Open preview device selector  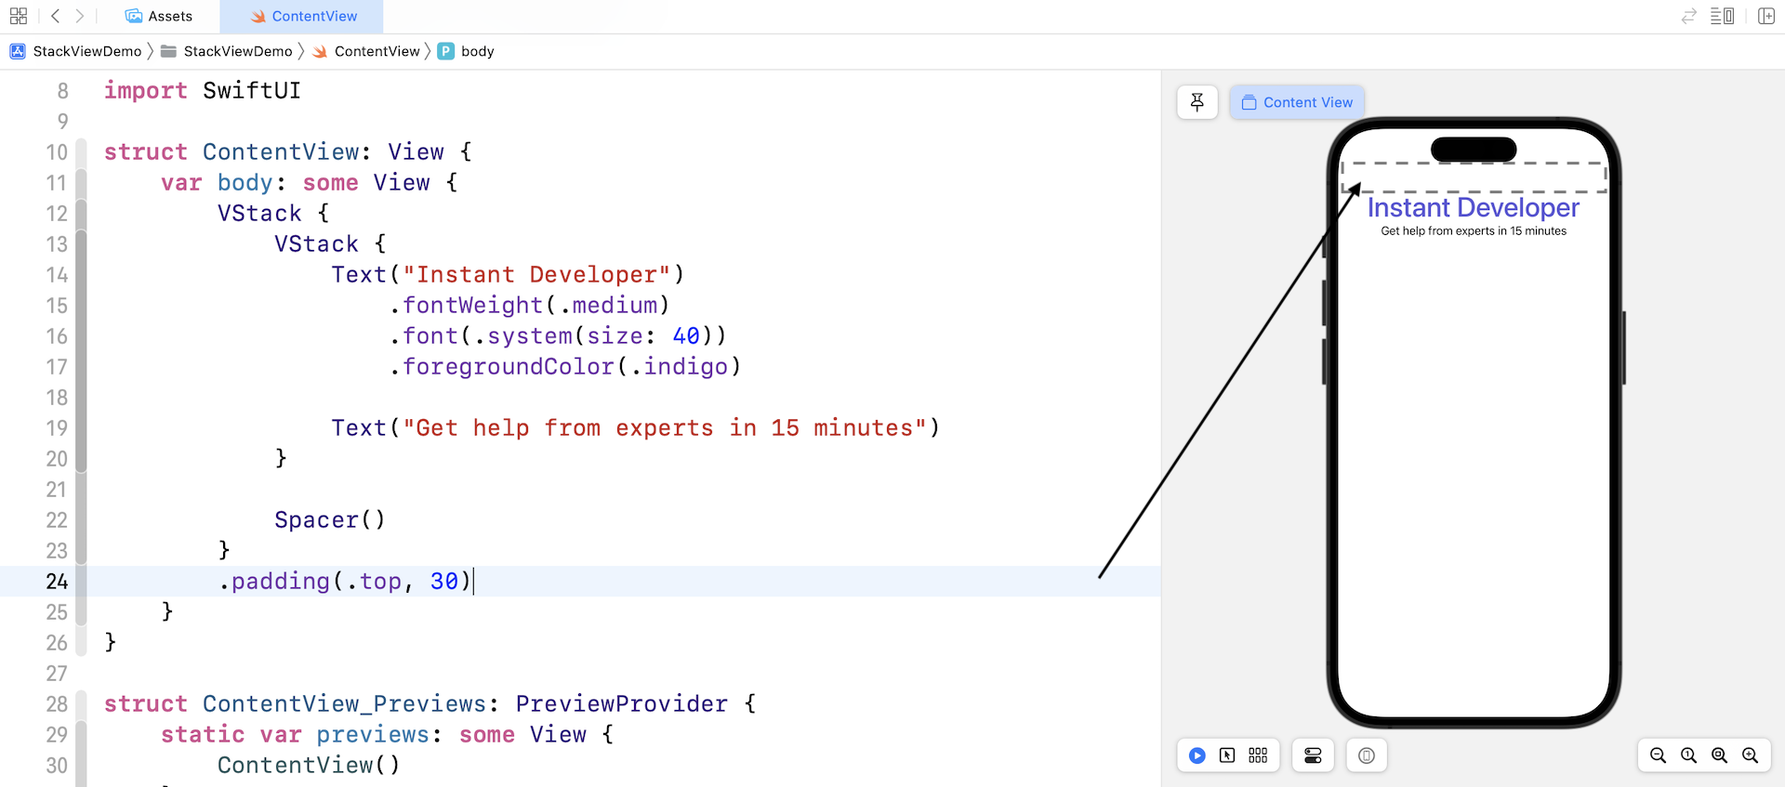pos(1366,755)
